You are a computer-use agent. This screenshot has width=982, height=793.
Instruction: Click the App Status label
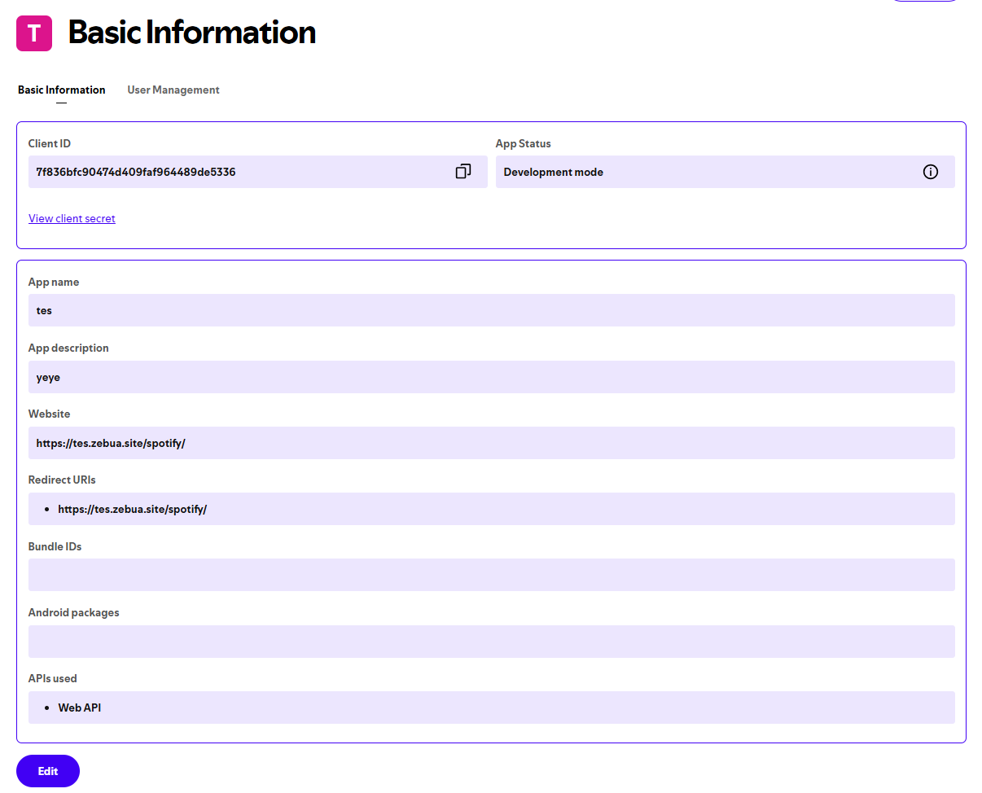pos(524,143)
